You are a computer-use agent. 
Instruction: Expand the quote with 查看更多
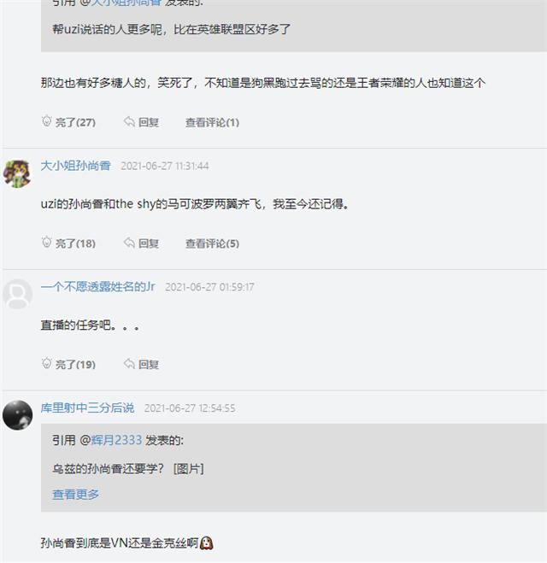tap(75, 494)
